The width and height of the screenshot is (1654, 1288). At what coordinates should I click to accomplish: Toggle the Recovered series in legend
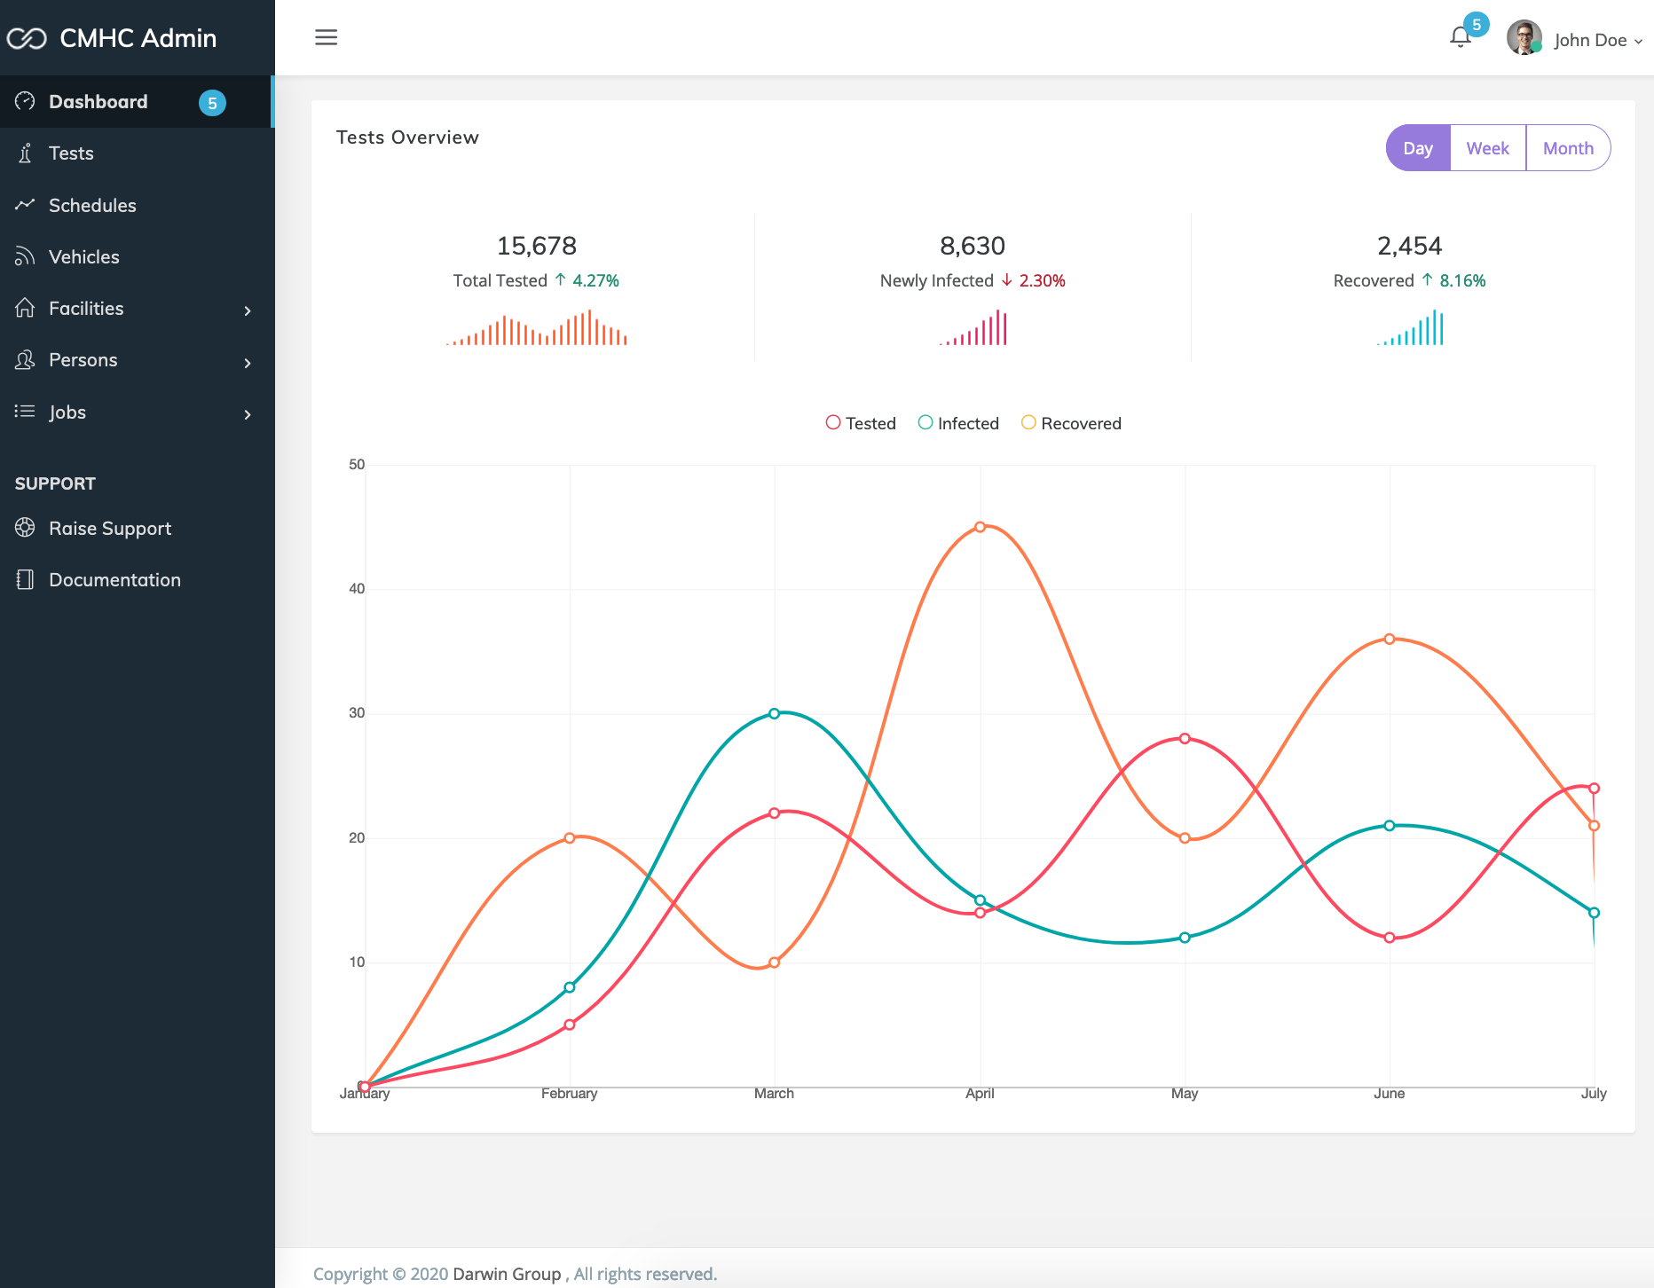click(1071, 423)
